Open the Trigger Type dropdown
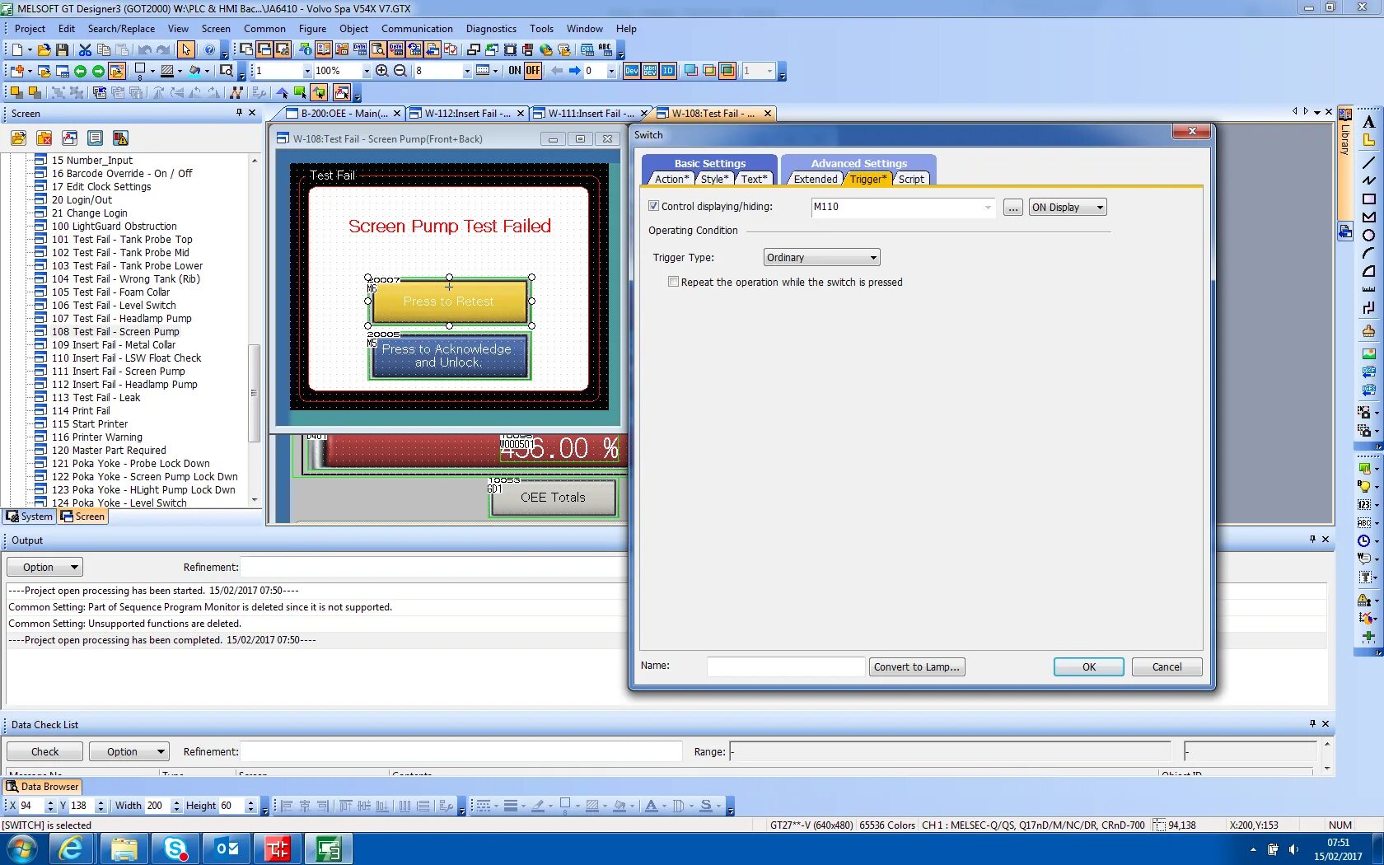1384x865 pixels. coord(822,258)
